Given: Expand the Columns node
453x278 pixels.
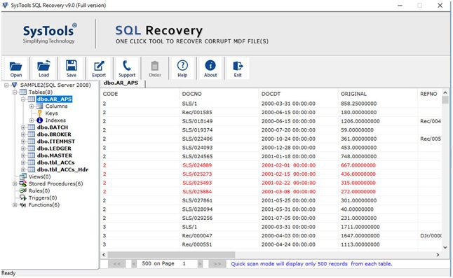Looking at the screenshot, I should pyautogui.click(x=32, y=106).
